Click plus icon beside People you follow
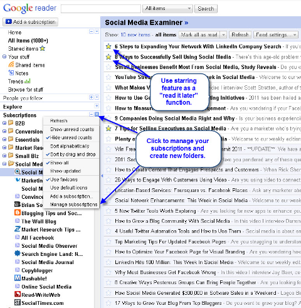Viewport: 301px width, 308px height. [x=92, y=97]
